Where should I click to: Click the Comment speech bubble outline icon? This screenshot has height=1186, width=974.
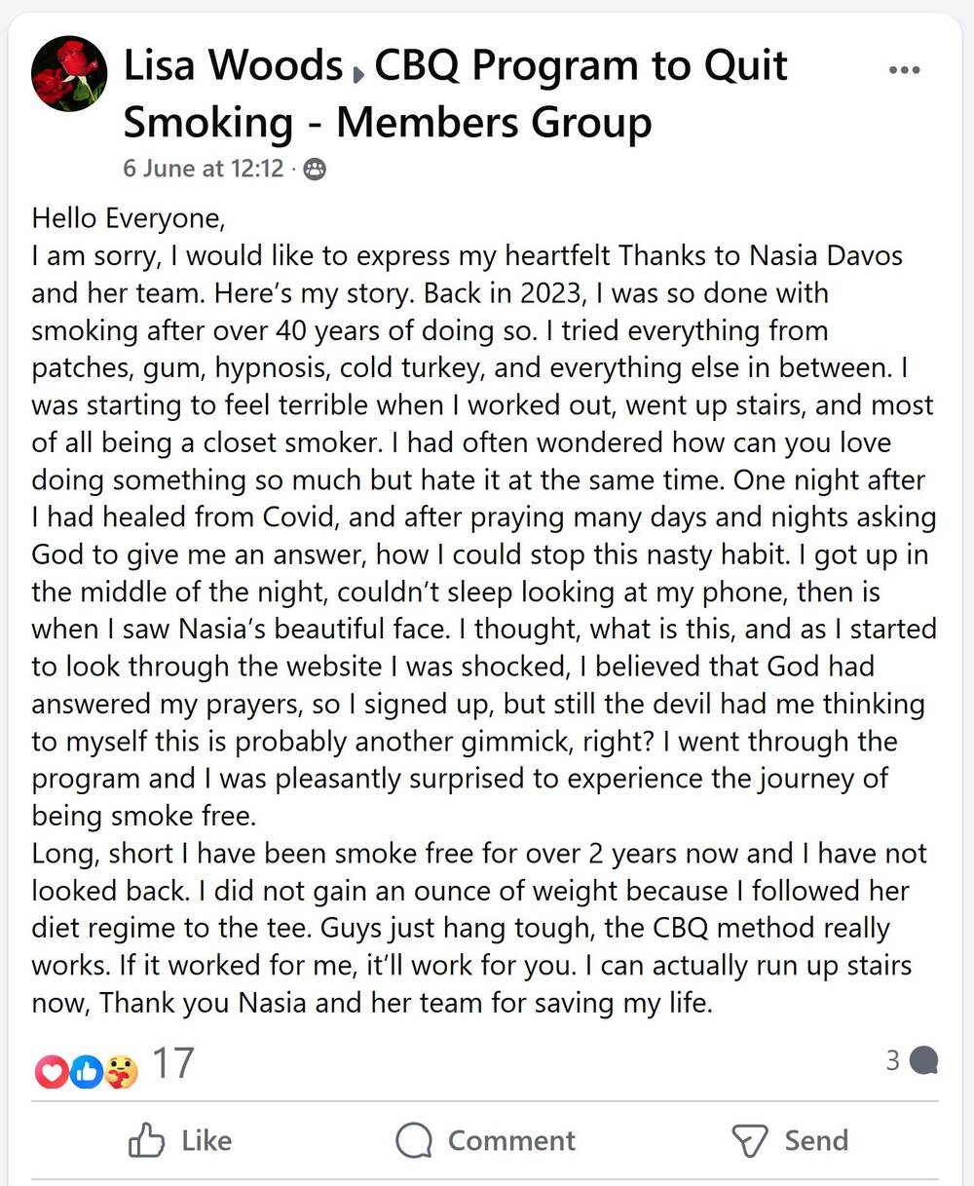point(414,1140)
